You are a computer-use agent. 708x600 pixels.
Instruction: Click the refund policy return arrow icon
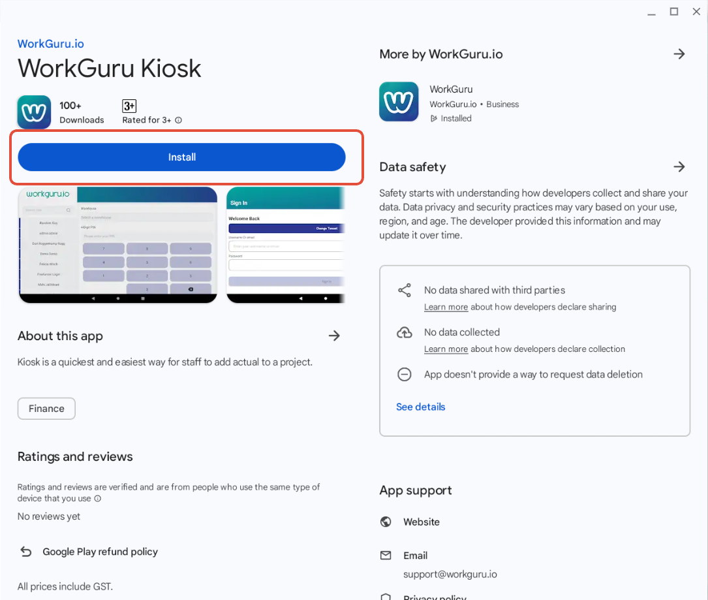coord(26,552)
